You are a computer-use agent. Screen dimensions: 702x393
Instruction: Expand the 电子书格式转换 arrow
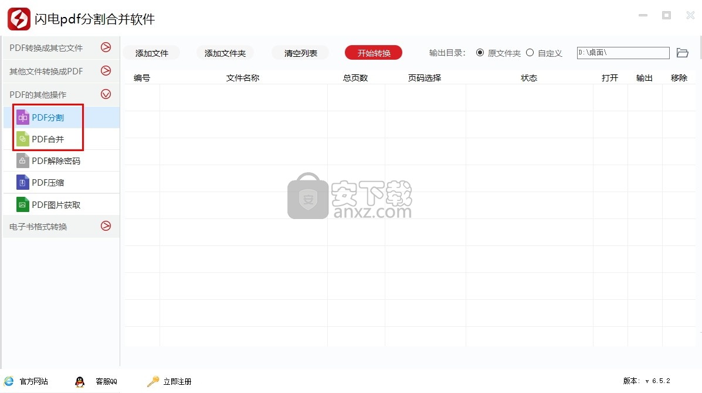(x=106, y=226)
